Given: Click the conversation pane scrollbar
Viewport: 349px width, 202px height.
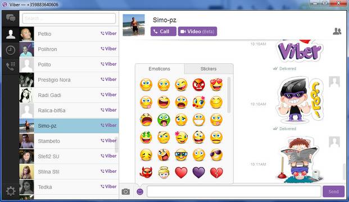Looking at the screenshot, I should point(344,172).
